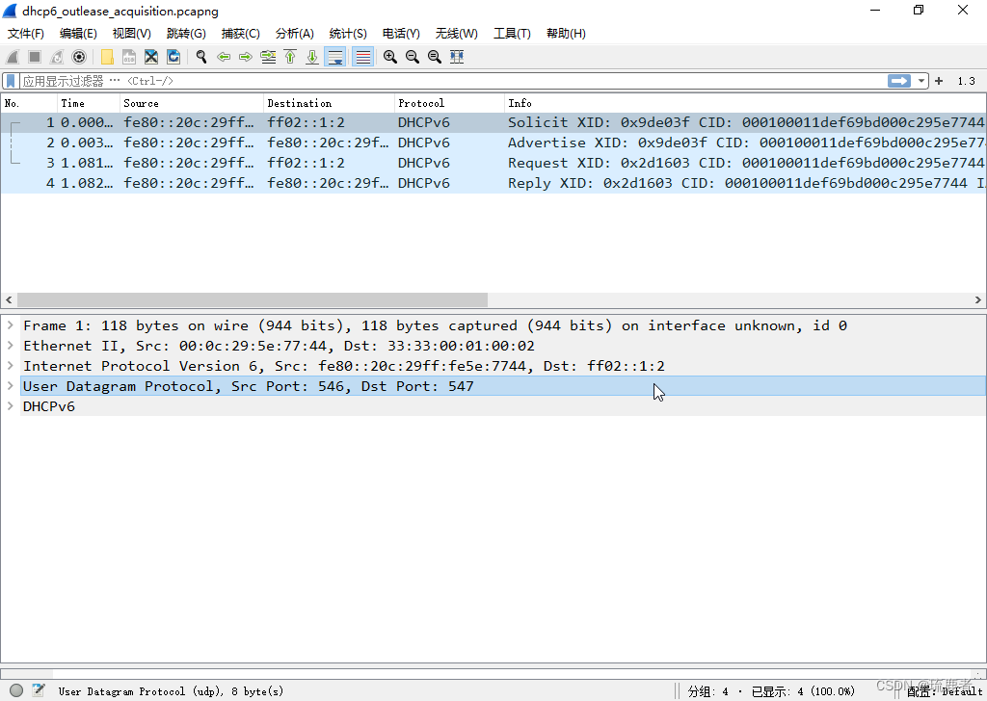
Task: Jump to the first packet
Action: pyautogui.click(x=290, y=57)
